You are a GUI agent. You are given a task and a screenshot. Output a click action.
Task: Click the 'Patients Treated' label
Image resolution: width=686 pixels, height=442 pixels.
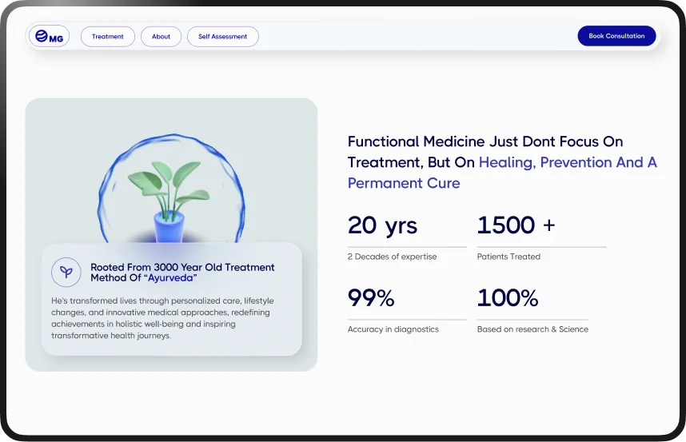(x=509, y=257)
